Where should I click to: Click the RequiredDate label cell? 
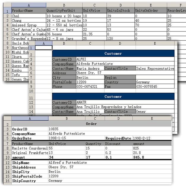coord(119,138)
